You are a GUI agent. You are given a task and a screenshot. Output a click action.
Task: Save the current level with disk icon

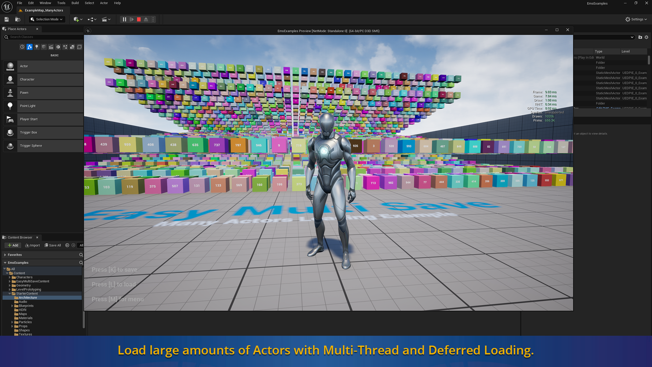coord(6,19)
